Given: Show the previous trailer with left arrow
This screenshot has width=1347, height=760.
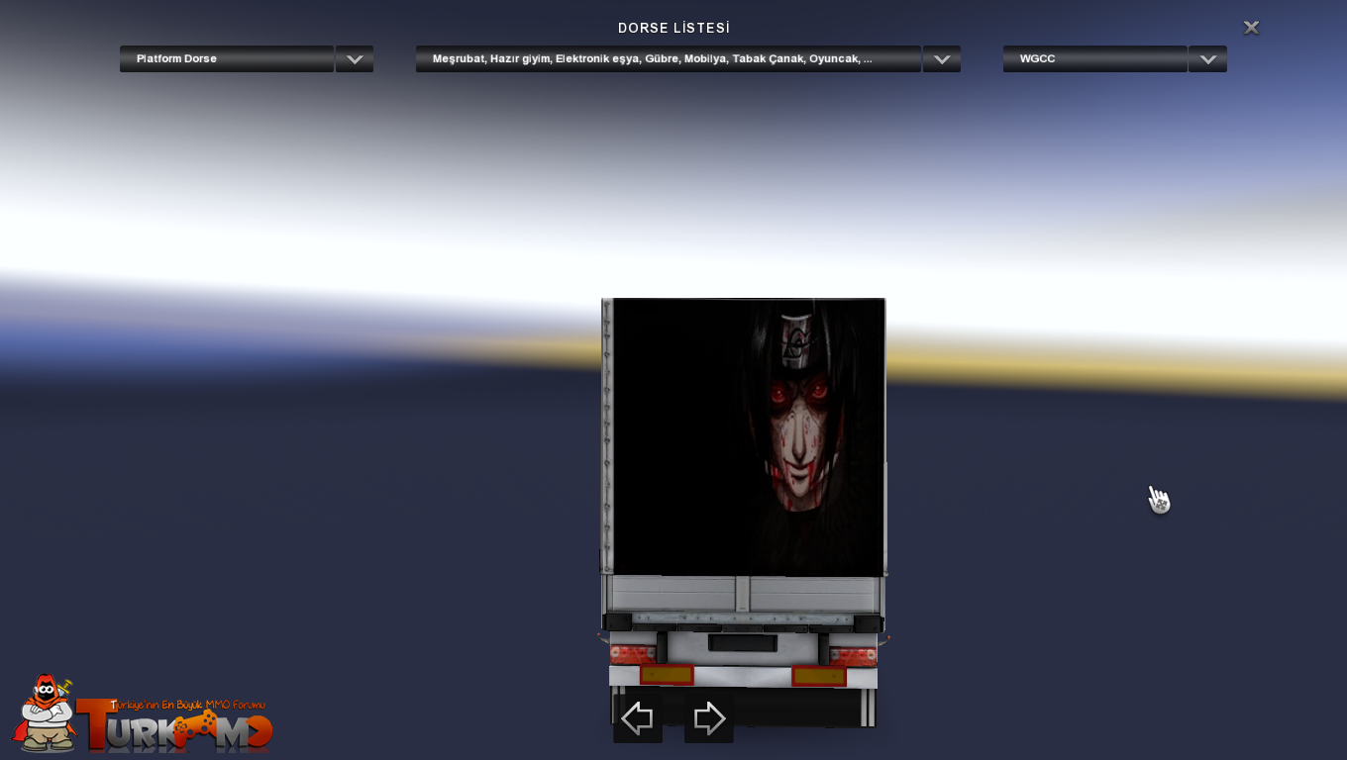Looking at the screenshot, I should coord(638,717).
